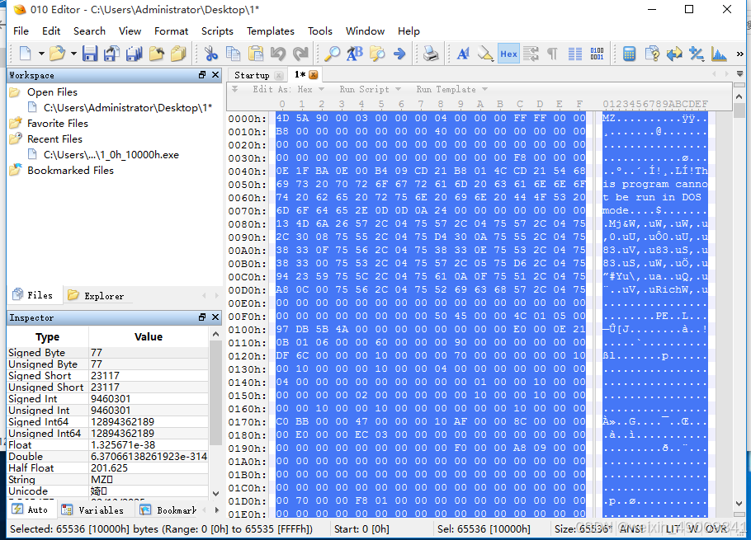Click the Goto blue arrow icon
The image size is (751, 540).
(399, 54)
